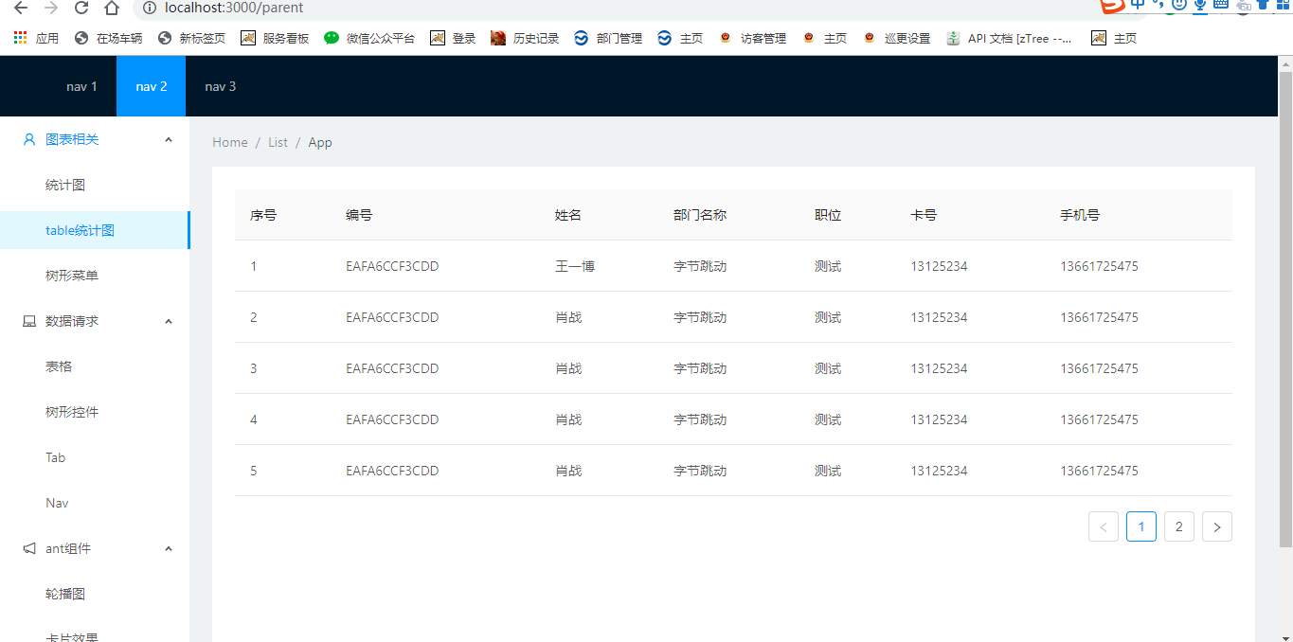This screenshot has width=1293, height=642.
Task: Click 13125234 in row 1
Action: point(939,266)
